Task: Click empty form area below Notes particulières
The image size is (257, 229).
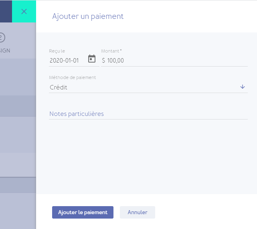Action: pyautogui.click(x=148, y=156)
